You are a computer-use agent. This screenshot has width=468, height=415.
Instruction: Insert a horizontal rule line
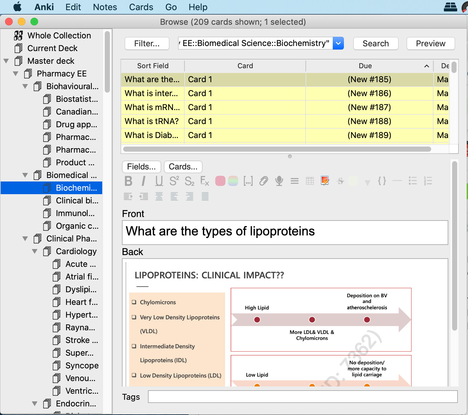click(397, 181)
